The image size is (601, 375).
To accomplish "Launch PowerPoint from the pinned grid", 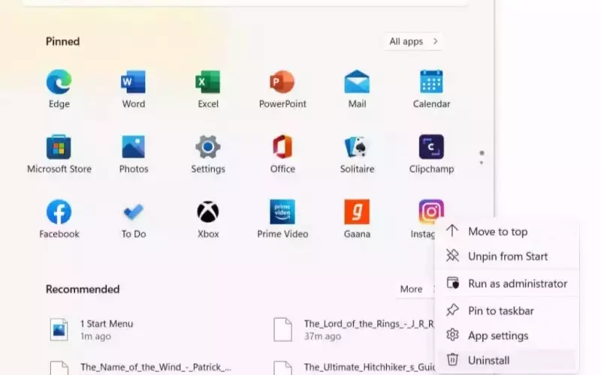I will [x=282, y=88].
